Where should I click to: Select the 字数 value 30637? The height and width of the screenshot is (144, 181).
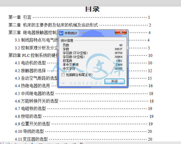pos(118,49)
